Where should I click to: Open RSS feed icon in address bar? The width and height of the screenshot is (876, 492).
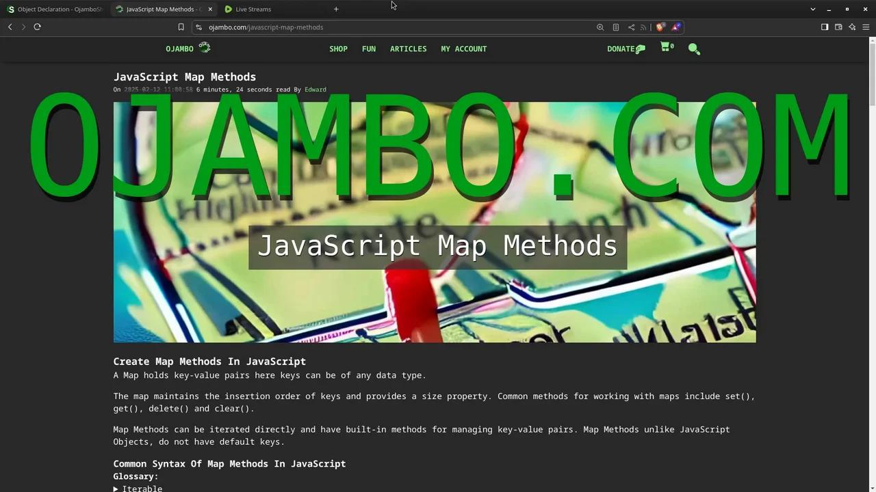click(x=643, y=27)
